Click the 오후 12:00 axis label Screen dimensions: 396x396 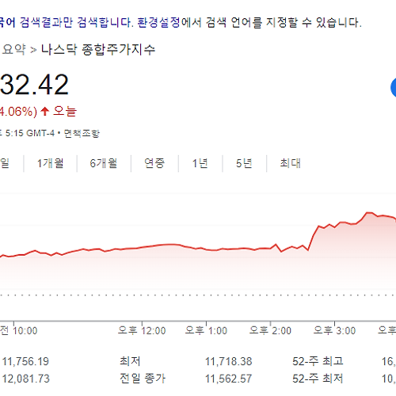click(142, 330)
